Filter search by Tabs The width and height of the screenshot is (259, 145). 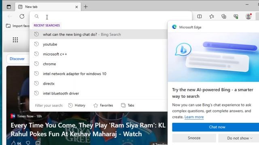127,106
